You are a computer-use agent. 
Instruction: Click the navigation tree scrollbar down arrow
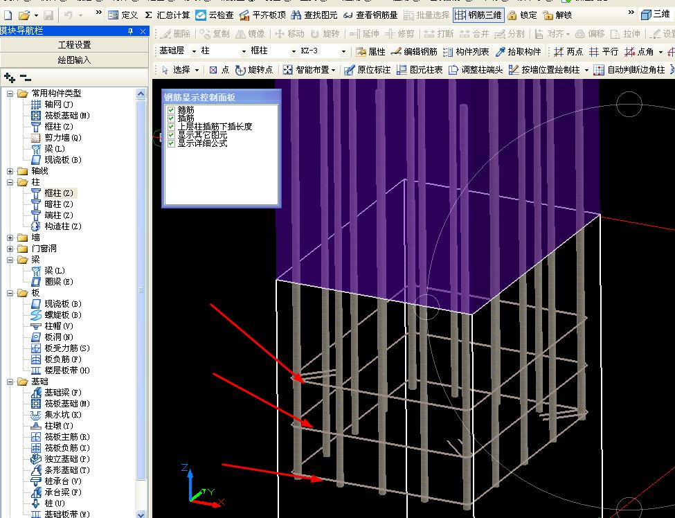(x=142, y=514)
